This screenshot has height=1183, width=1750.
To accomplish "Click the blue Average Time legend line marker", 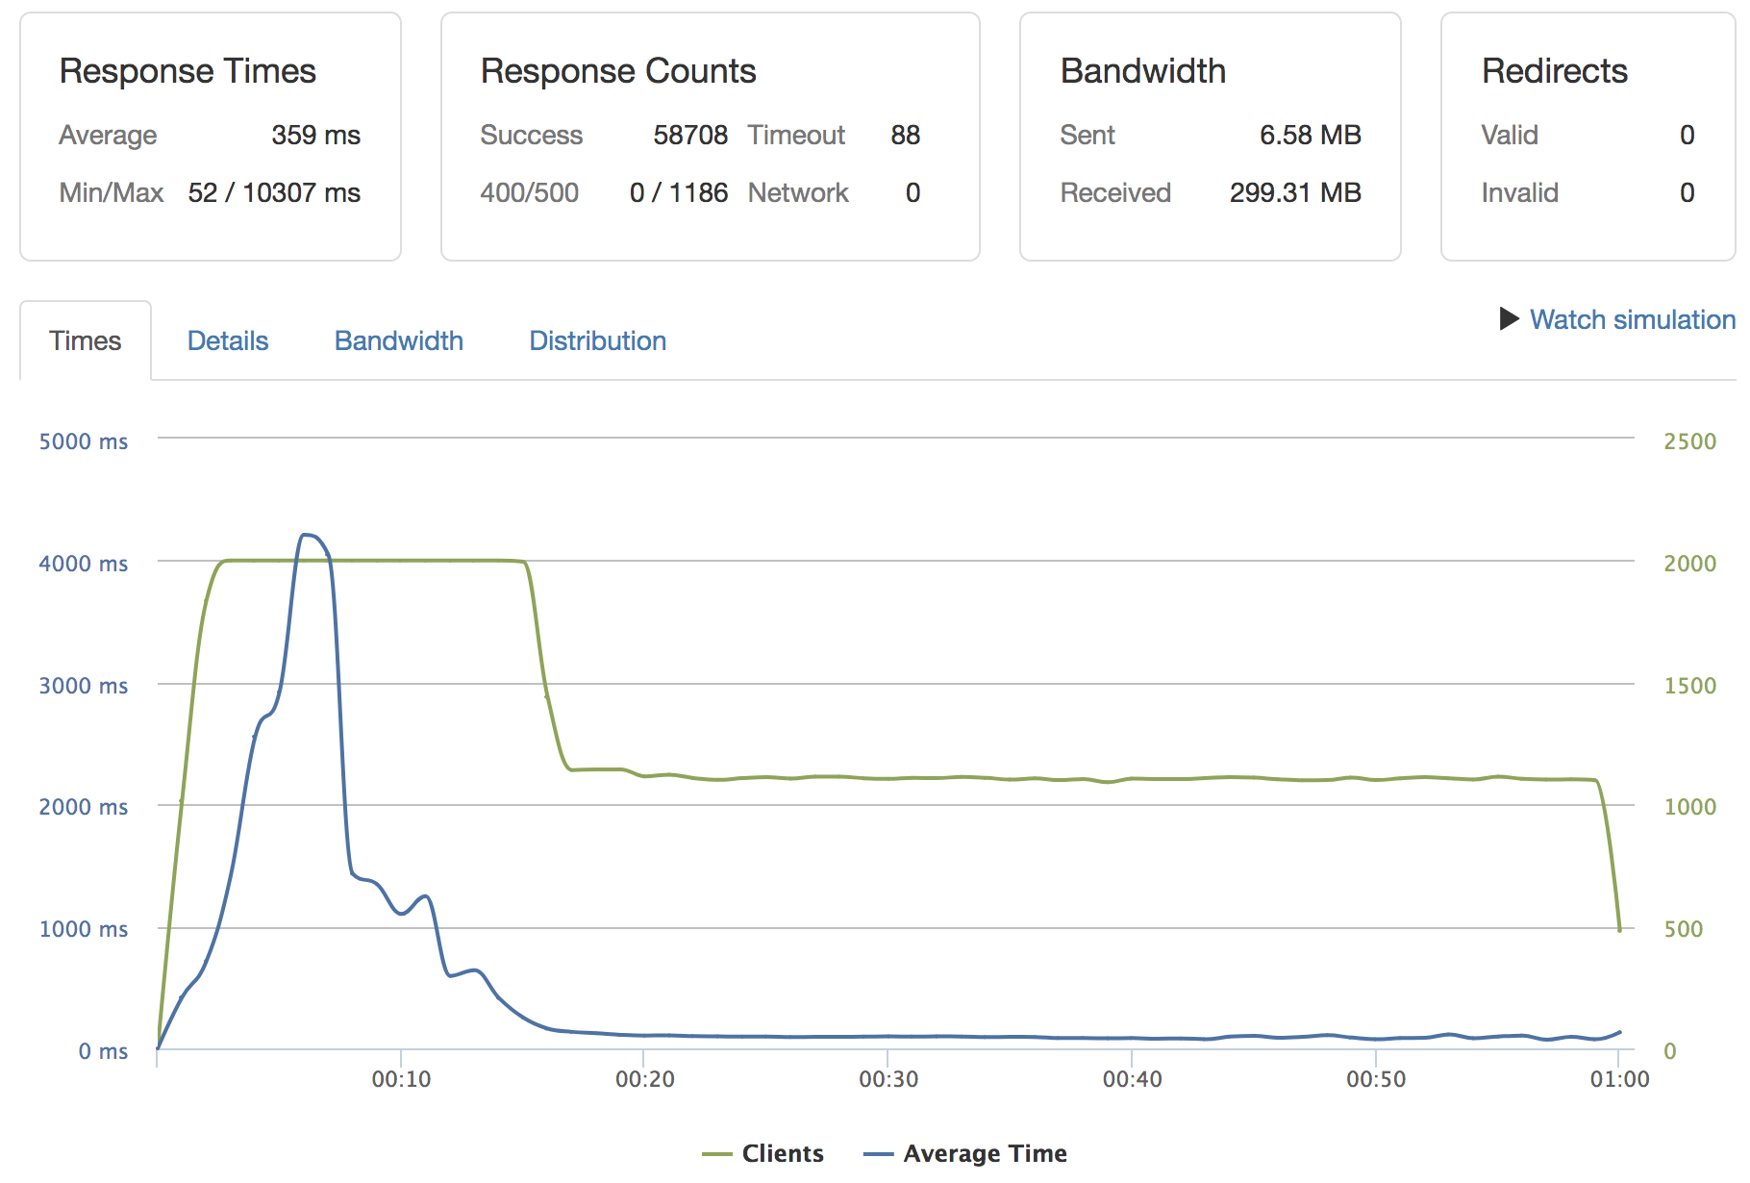I will [879, 1154].
